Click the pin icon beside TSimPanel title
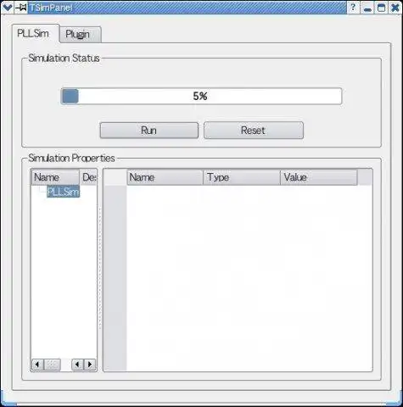This screenshot has width=403, height=407. pyautogui.click(x=20, y=8)
